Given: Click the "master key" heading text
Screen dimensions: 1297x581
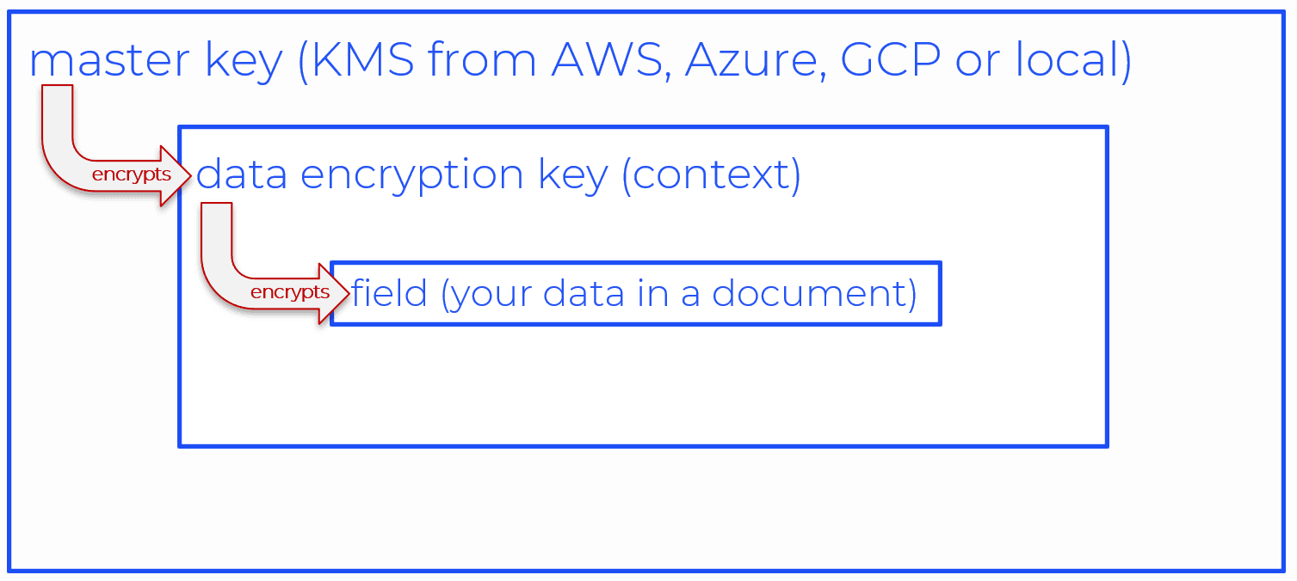Looking at the screenshot, I should (x=156, y=61).
